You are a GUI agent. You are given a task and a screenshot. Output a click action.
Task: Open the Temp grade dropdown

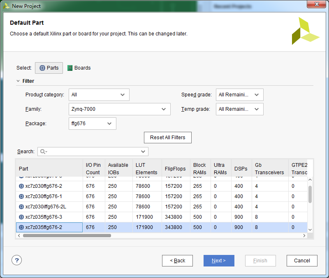coord(239,109)
